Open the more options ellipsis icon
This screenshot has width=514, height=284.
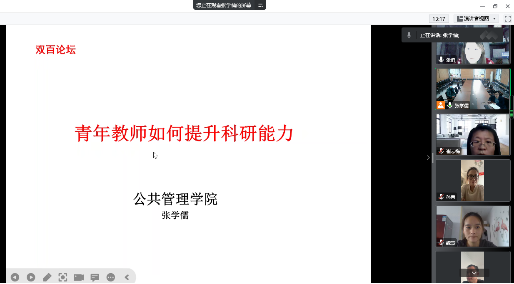(x=111, y=277)
